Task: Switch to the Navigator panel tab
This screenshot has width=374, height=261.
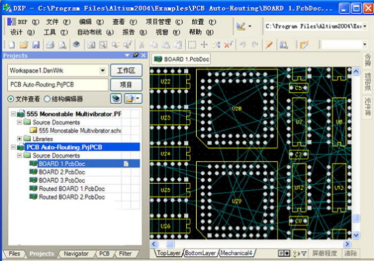Action: (x=76, y=254)
